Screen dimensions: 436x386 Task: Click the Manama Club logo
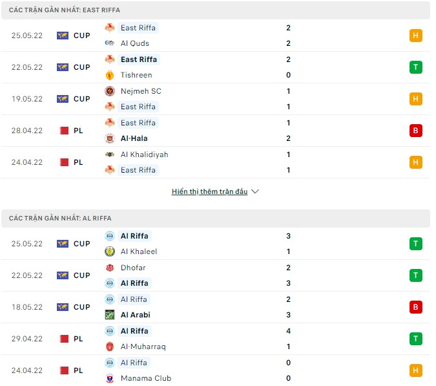(110, 378)
